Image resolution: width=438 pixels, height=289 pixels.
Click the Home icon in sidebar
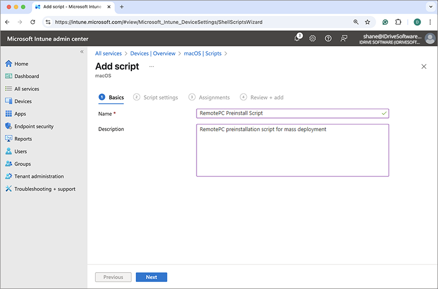pos(9,64)
